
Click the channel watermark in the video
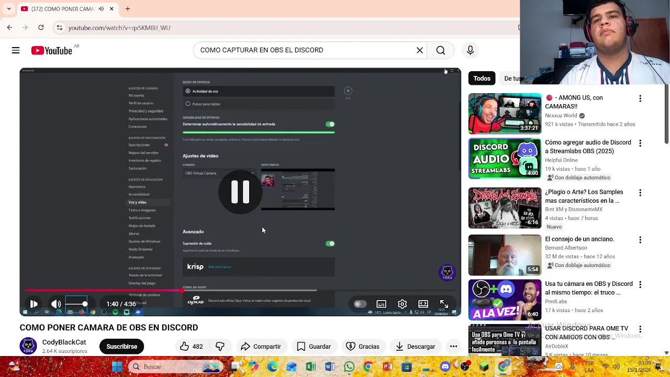tap(447, 272)
